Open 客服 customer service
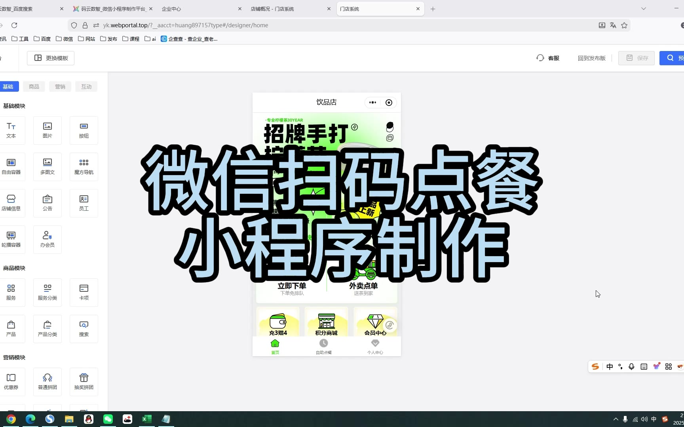This screenshot has width=684, height=427. (548, 58)
